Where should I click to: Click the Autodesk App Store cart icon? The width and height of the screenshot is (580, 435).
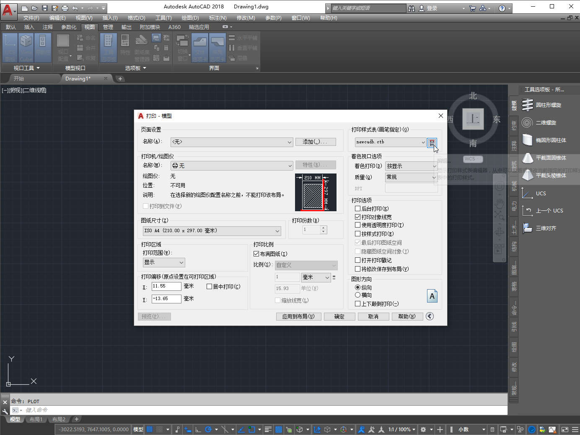pos(473,8)
